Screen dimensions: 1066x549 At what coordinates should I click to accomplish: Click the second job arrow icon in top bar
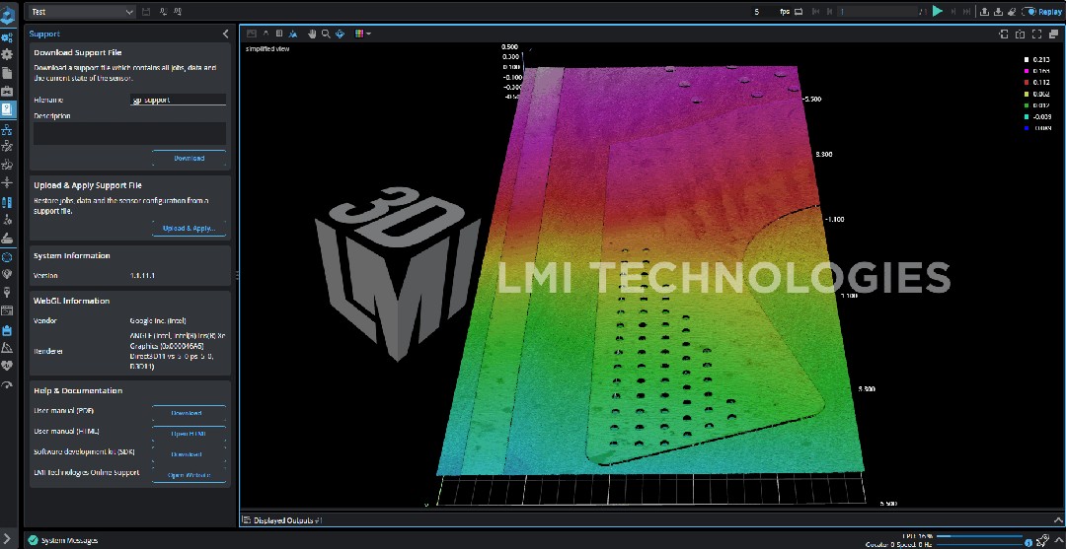178,12
